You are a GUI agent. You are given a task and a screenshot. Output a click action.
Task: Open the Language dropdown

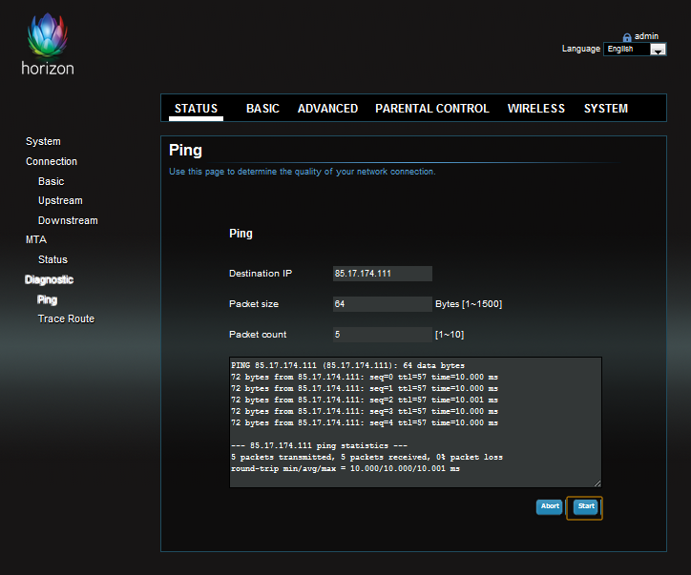pyautogui.click(x=635, y=49)
